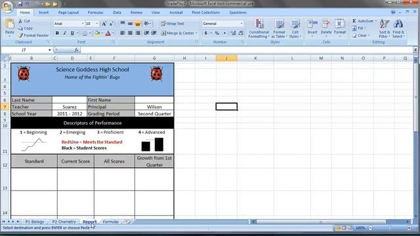Image resolution: width=420 pixels, height=236 pixels.
Task: Toggle Align Text Right
Action: (138, 33)
